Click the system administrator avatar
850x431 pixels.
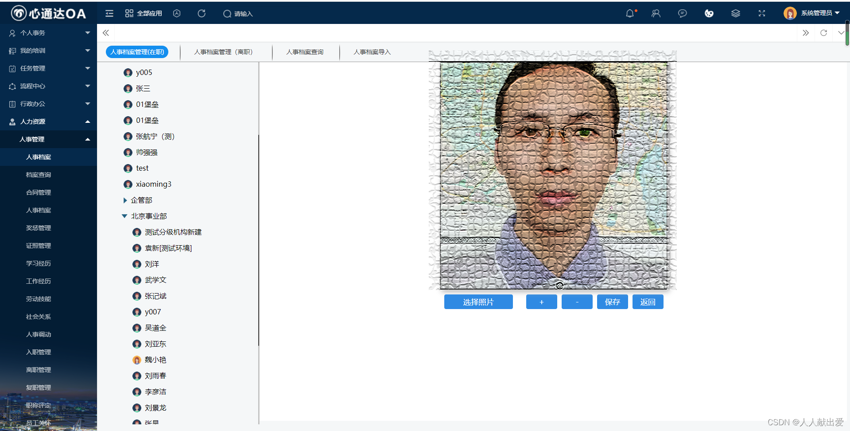coord(790,13)
